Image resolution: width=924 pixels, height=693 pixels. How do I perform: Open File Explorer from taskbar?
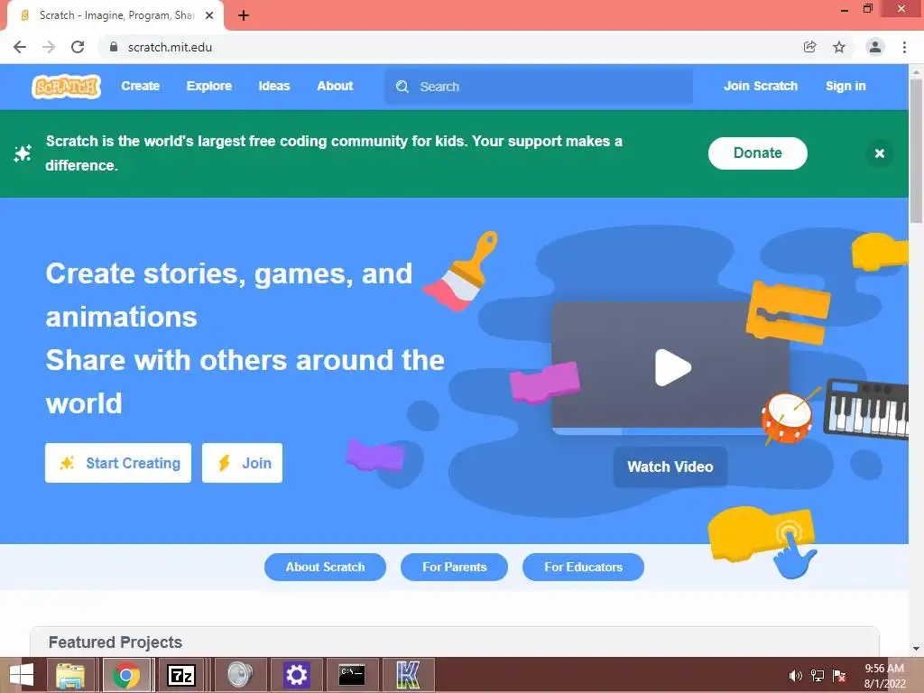point(70,675)
